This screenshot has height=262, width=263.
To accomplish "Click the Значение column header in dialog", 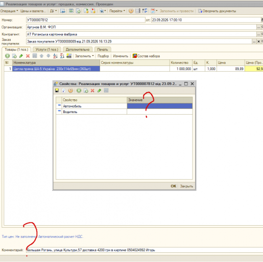I will click(x=160, y=100).
